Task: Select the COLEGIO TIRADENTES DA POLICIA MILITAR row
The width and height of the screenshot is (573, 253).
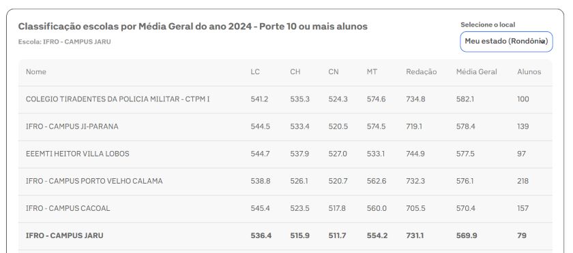Action: [285, 99]
